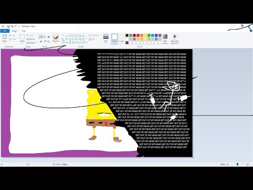Choose the Diamond shape
The width and height of the screenshot is (253, 190).
click(x=67, y=39)
